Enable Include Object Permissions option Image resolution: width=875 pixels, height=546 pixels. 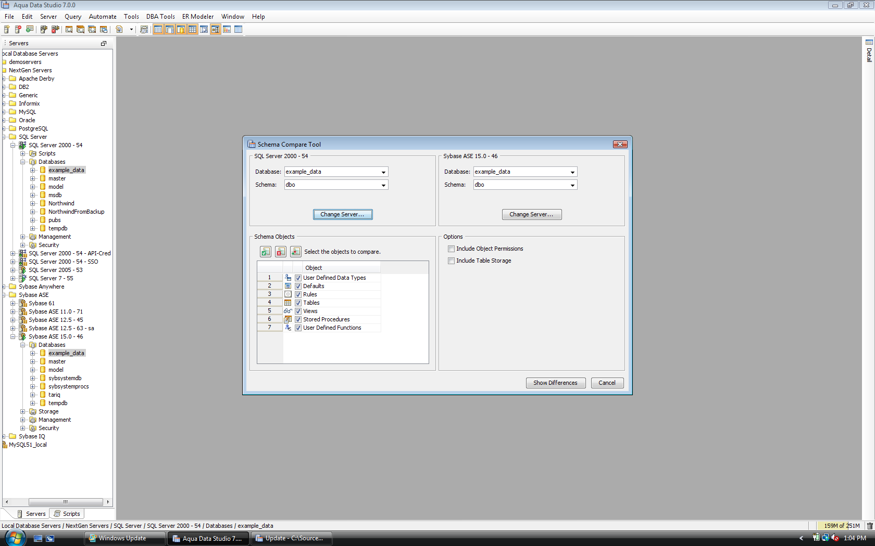[452, 249]
